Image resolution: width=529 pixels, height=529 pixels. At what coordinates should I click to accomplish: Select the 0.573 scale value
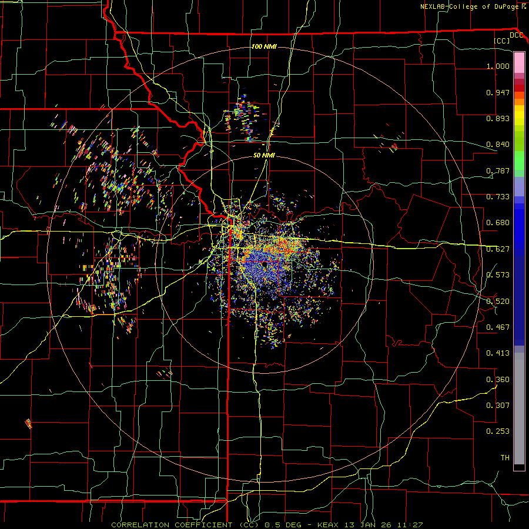pyautogui.click(x=498, y=275)
